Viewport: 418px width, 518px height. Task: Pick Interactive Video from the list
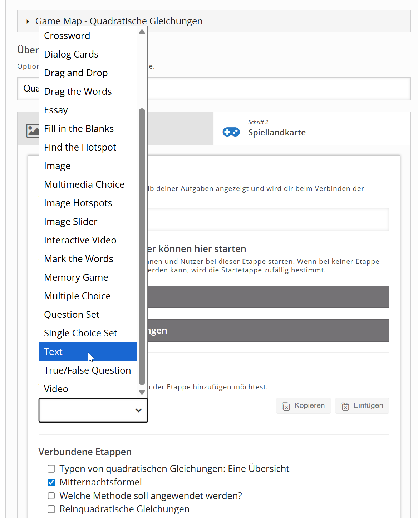(x=80, y=240)
